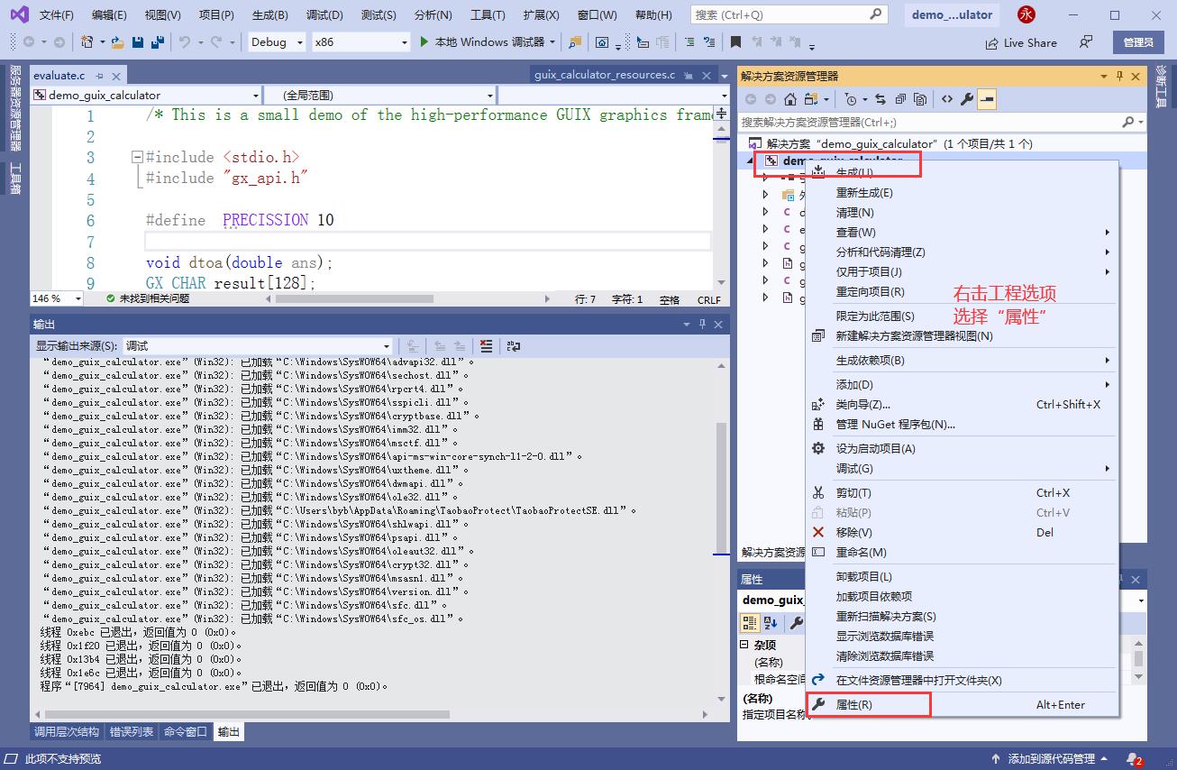Click the pin icon on evaluate.c tab

(100, 76)
